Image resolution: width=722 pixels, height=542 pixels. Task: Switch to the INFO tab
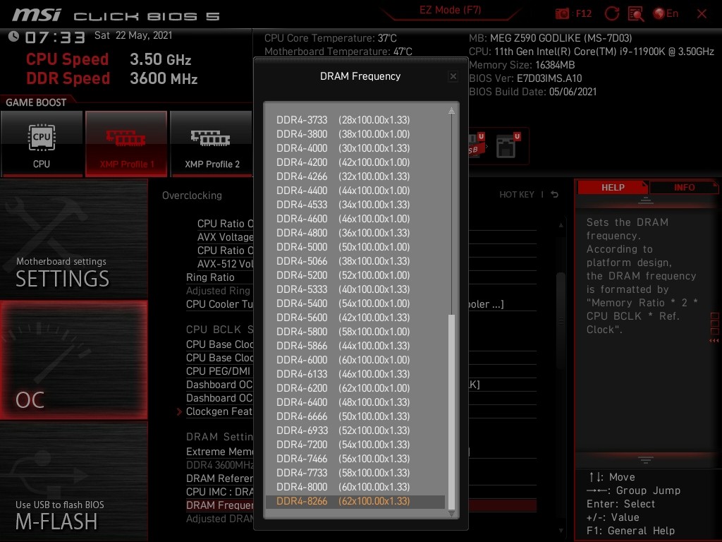683,187
